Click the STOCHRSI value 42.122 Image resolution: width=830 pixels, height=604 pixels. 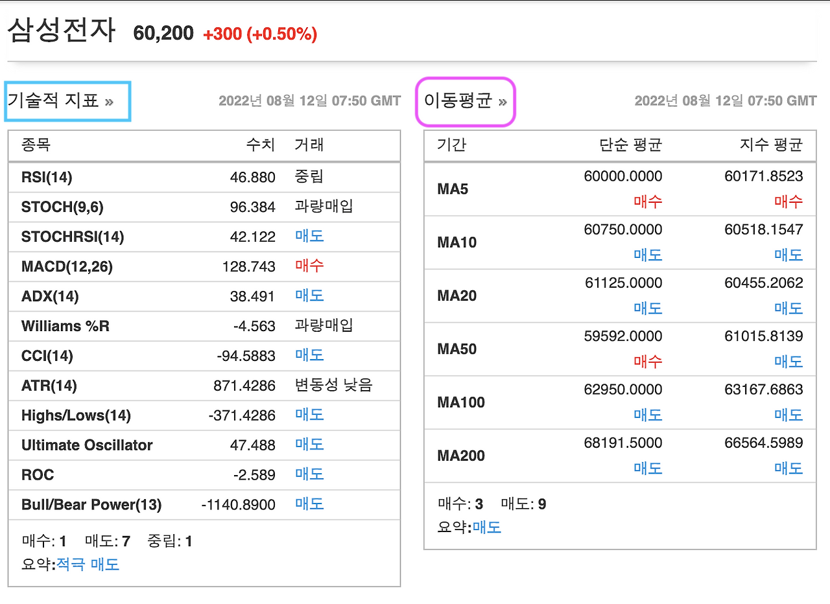tap(253, 237)
